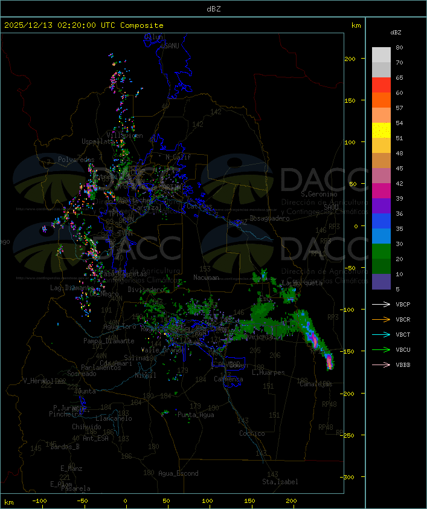
Task: Pick the royal blue 35-36 dBZ swatch
Action: point(381,221)
